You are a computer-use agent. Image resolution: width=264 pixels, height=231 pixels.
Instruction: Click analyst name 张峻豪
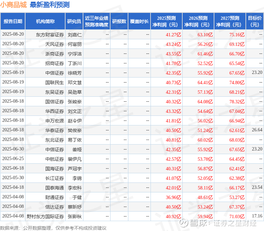[x=74, y=102]
